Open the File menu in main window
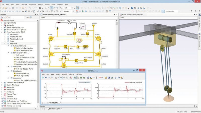The width and height of the screenshot is (201, 113). (x=3, y=5)
